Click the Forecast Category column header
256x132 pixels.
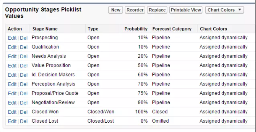click(172, 29)
